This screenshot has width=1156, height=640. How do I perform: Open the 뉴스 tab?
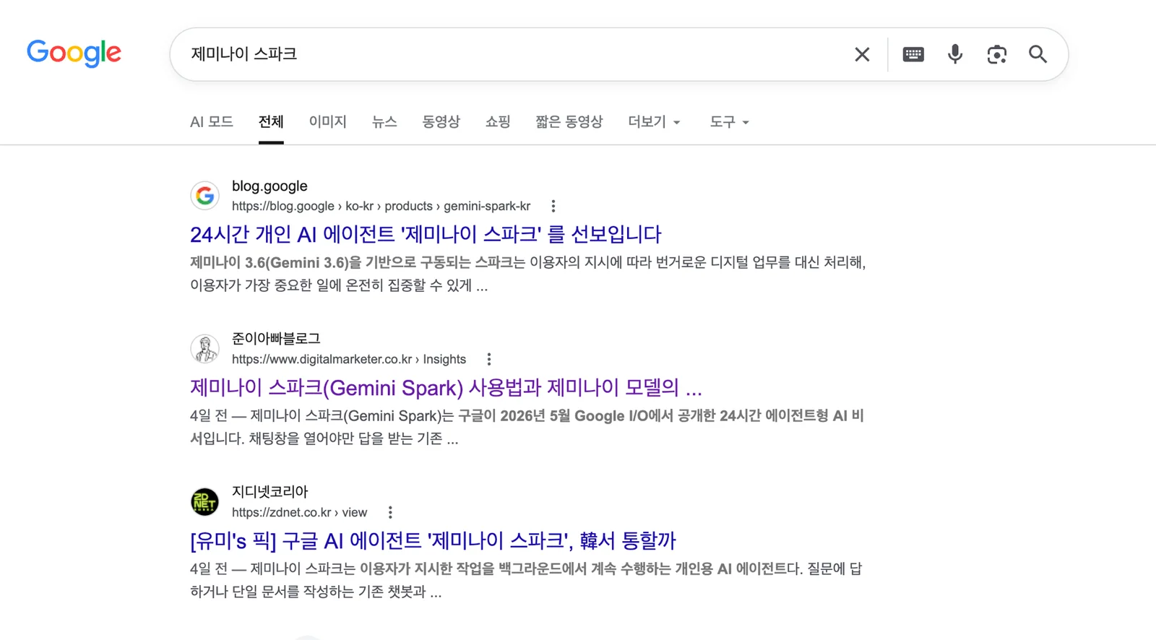[384, 122]
